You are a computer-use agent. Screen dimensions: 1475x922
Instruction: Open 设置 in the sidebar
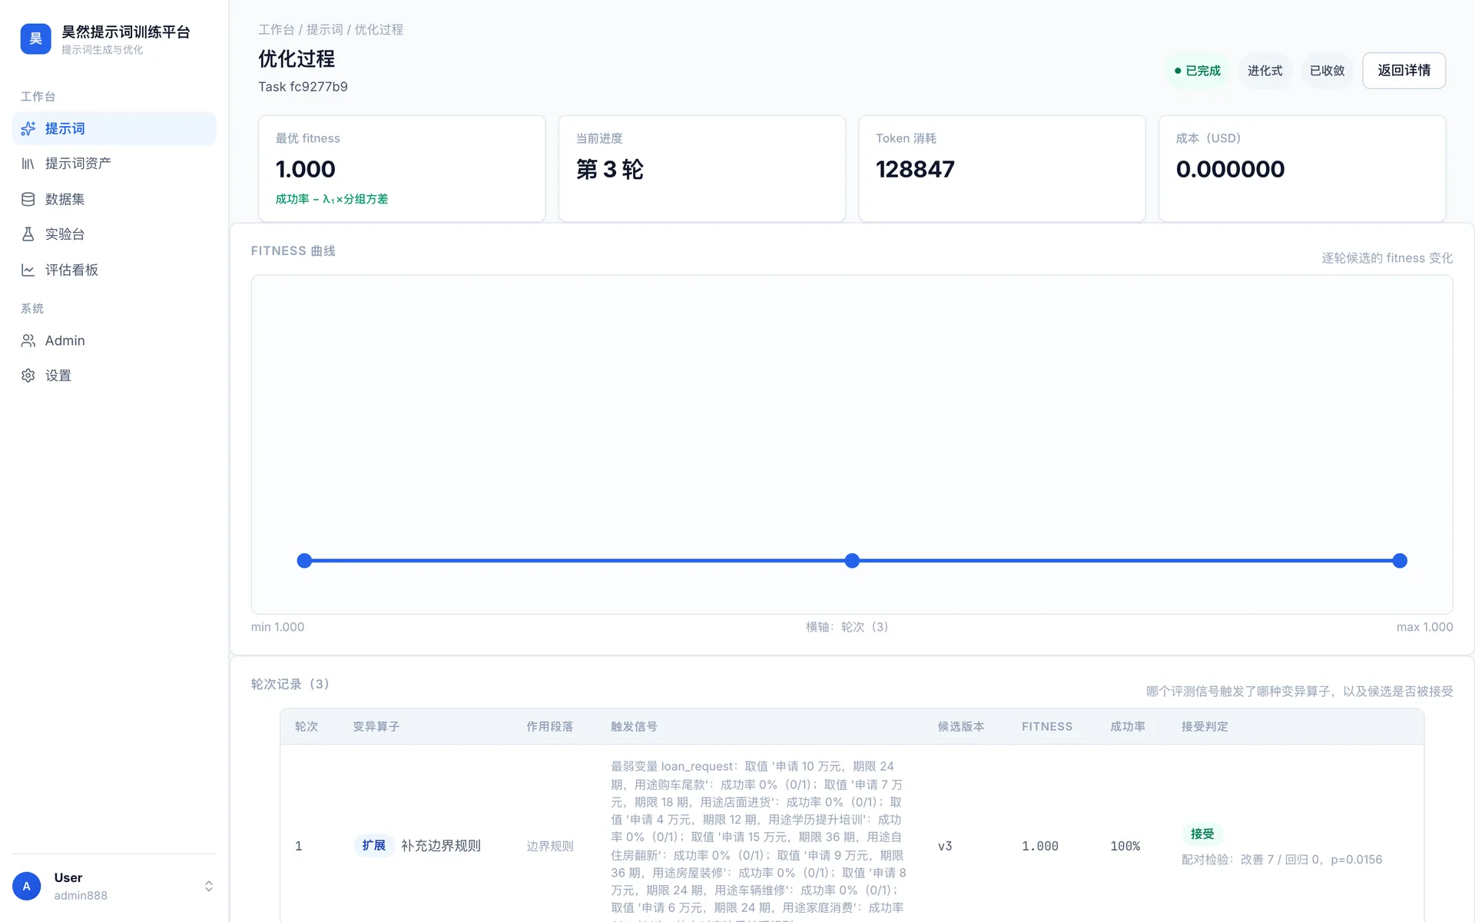(x=114, y=376)
